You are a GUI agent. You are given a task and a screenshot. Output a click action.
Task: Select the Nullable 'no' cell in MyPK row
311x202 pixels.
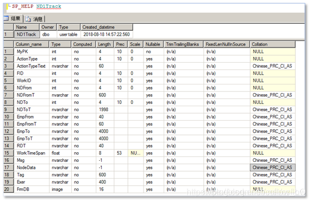153,51
